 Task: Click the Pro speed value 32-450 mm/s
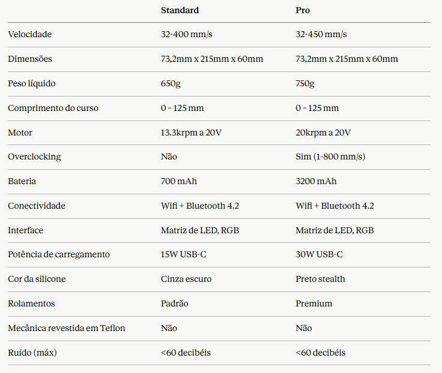(321, 34)
